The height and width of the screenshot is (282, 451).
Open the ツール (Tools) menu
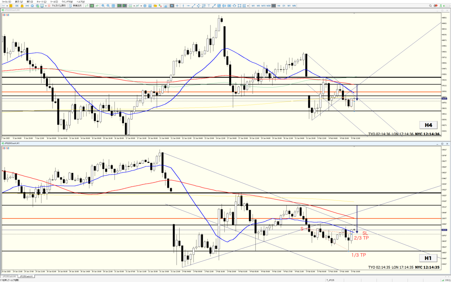pos(54,2)
